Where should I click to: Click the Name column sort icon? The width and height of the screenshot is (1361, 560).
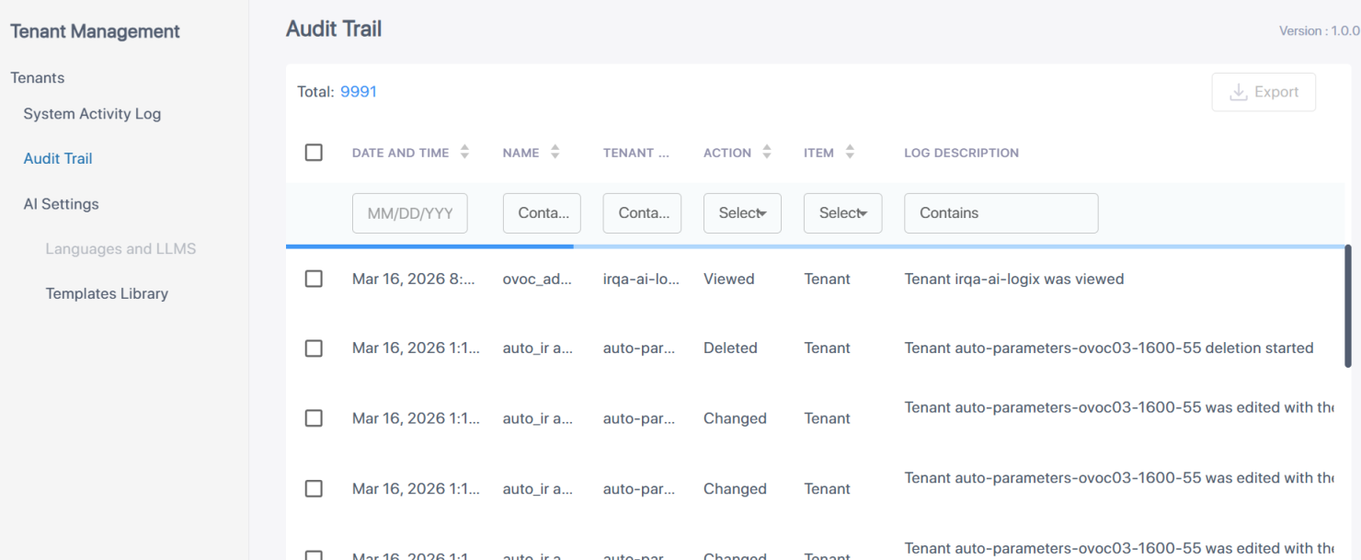pyautogui.click(x=555, y=153)
